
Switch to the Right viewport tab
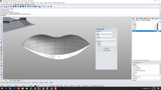coord(18,80)
